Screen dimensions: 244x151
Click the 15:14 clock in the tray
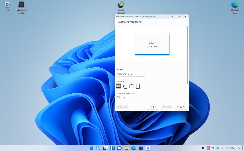232,148
